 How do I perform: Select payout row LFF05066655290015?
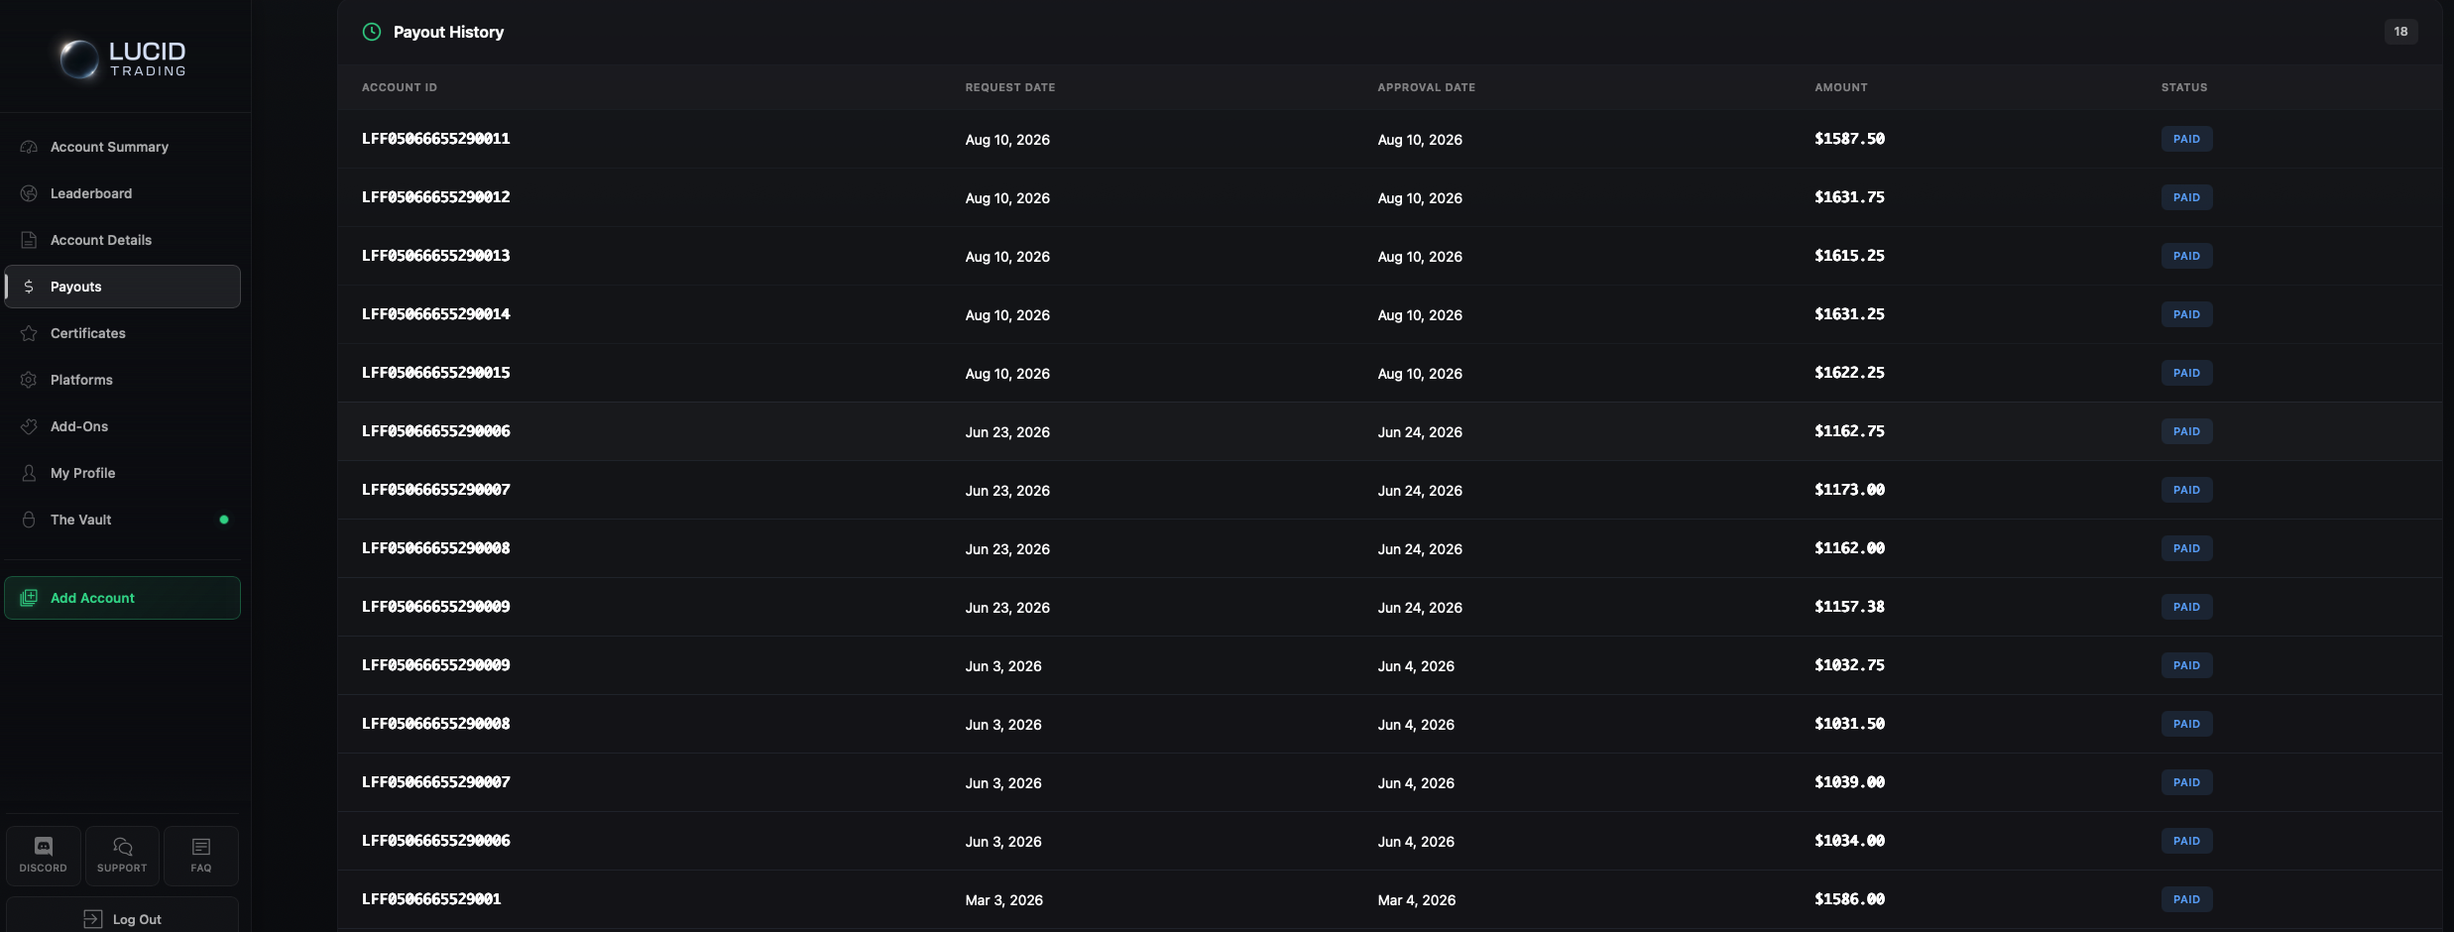coord(1390,373)
